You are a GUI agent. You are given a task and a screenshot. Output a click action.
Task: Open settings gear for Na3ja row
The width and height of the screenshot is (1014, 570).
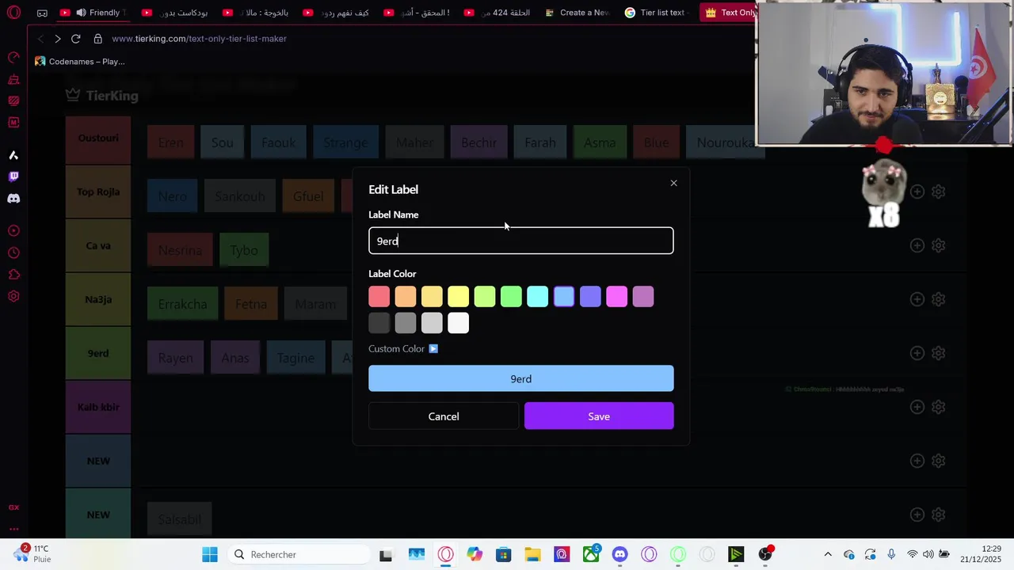[939, 299]
